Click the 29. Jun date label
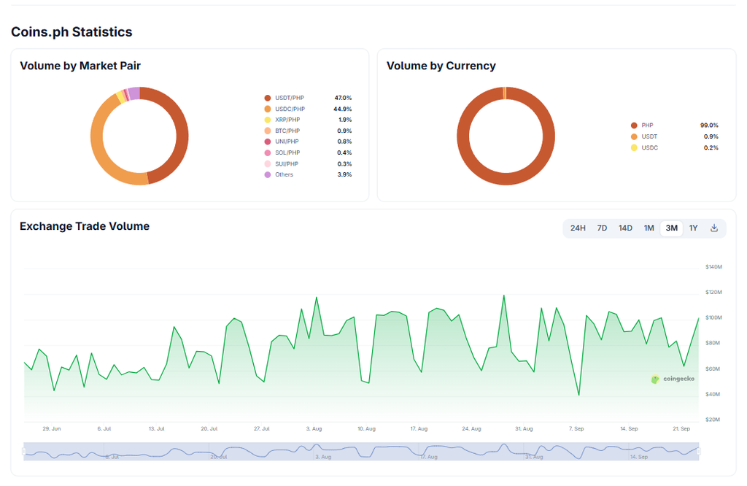 (x=52, y=429)
